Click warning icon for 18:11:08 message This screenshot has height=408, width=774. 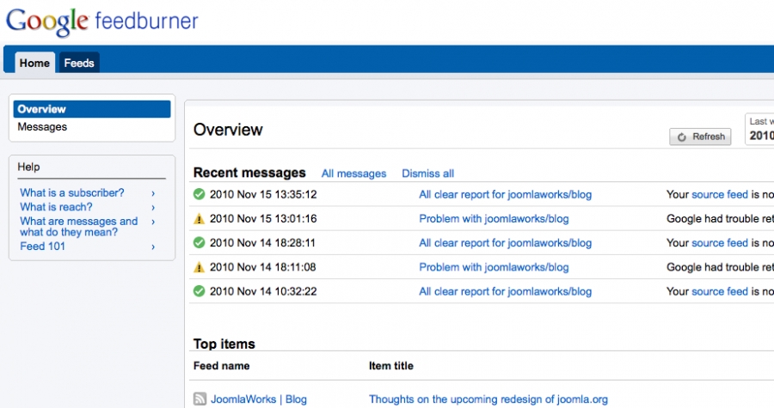(199, 267)
